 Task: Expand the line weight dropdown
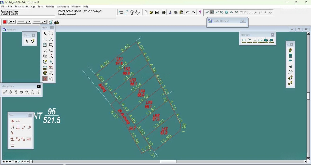coord(40,22)
